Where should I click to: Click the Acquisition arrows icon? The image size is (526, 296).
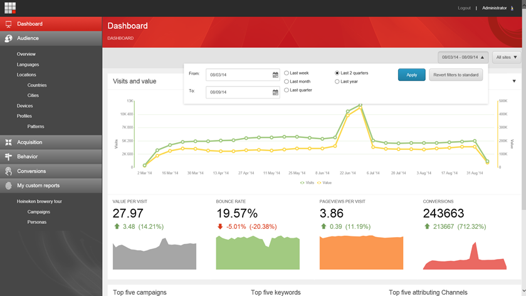(x=8, y=142)
